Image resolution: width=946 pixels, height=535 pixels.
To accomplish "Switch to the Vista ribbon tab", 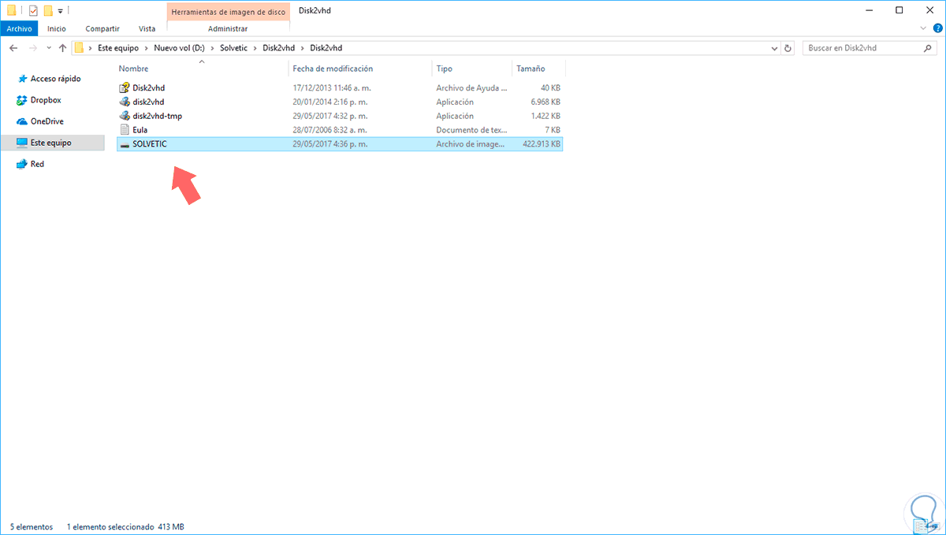I will click(147, 28).
